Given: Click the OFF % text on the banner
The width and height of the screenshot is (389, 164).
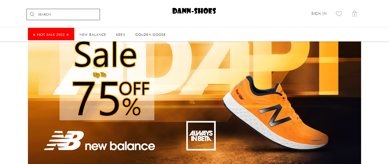Looking at the screenshot, I should (134, 98).
